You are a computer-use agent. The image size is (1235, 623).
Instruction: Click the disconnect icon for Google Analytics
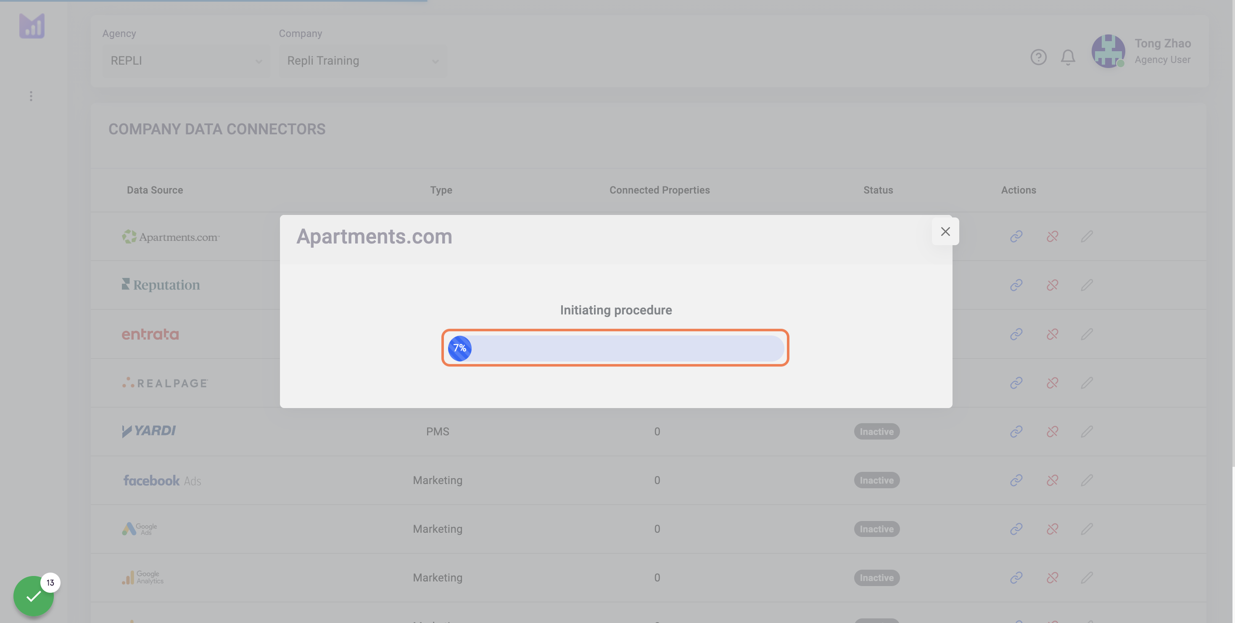click(1052, 578)
